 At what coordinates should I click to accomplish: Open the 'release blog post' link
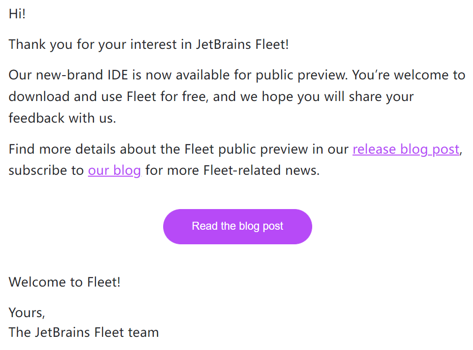click(x=406, y=149)
